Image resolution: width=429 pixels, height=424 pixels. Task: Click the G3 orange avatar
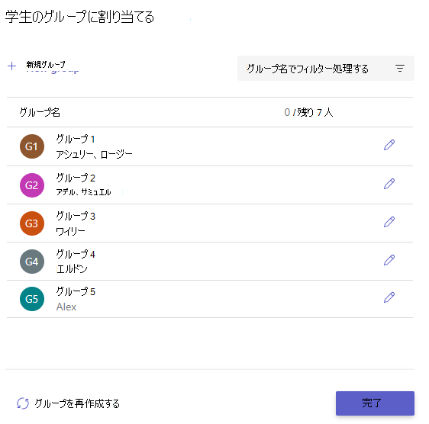click(32, 223)
